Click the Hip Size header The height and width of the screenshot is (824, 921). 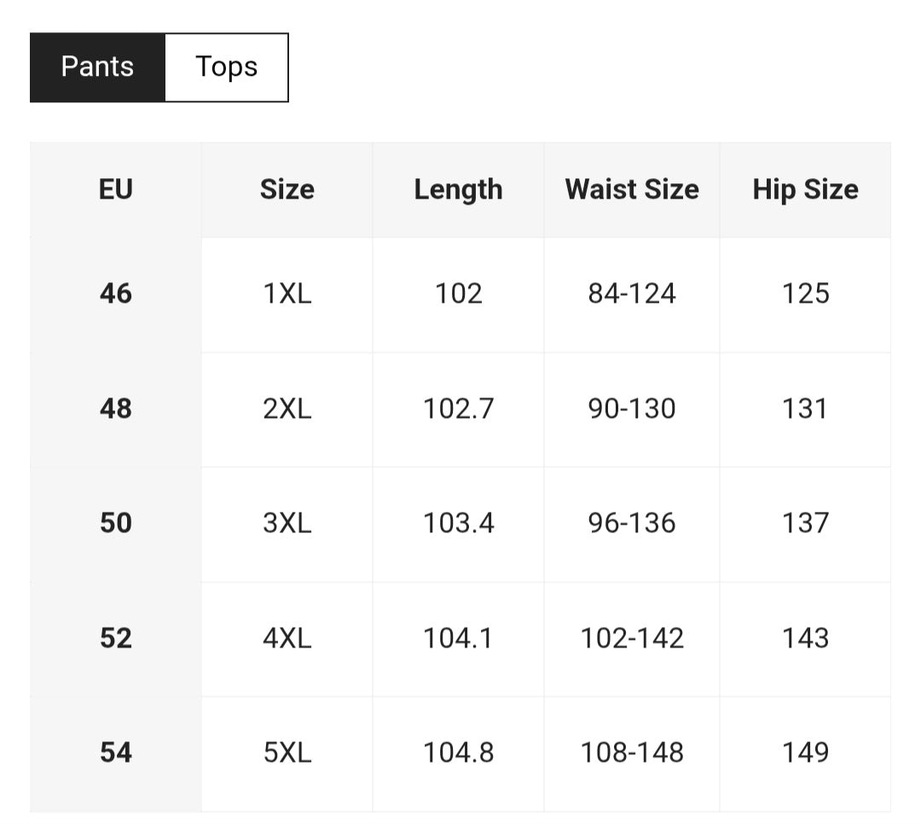pyautogui.click(x=805, y=189)
